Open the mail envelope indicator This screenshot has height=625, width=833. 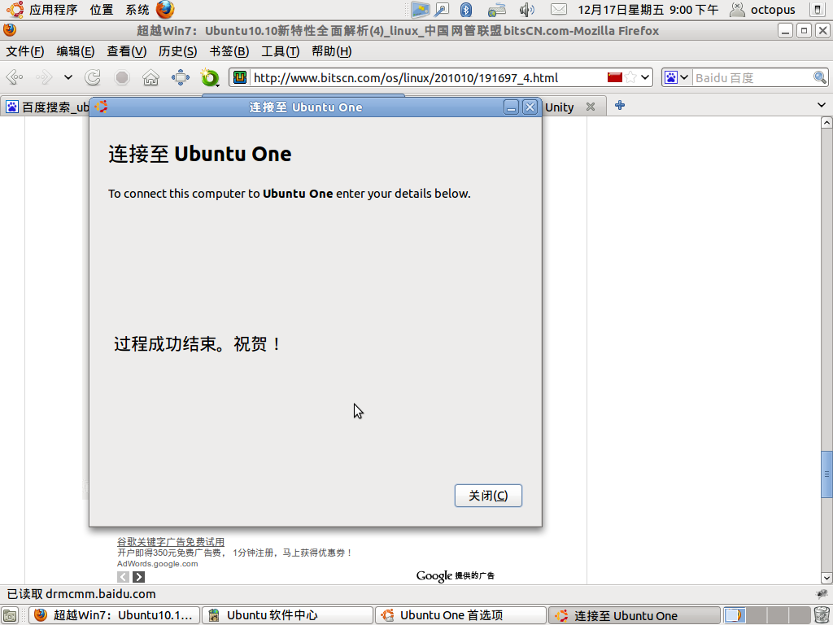coord(558,10)
